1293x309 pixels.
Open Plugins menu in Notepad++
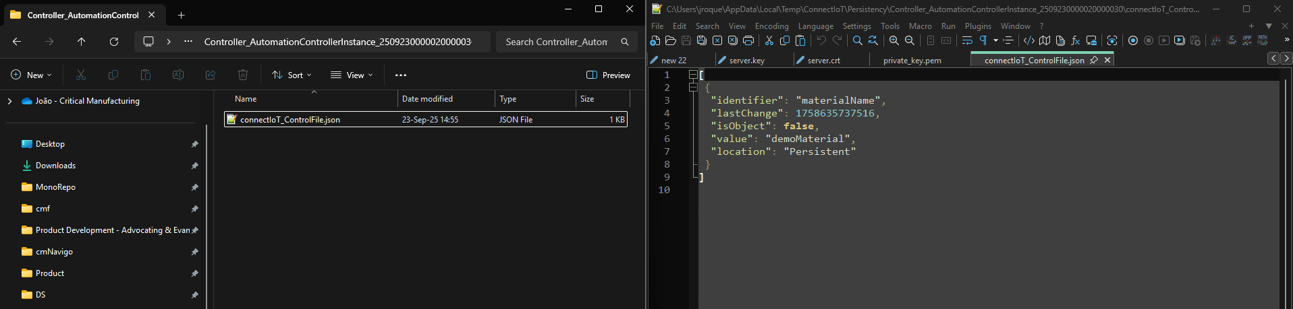click(x=978, y=26)
